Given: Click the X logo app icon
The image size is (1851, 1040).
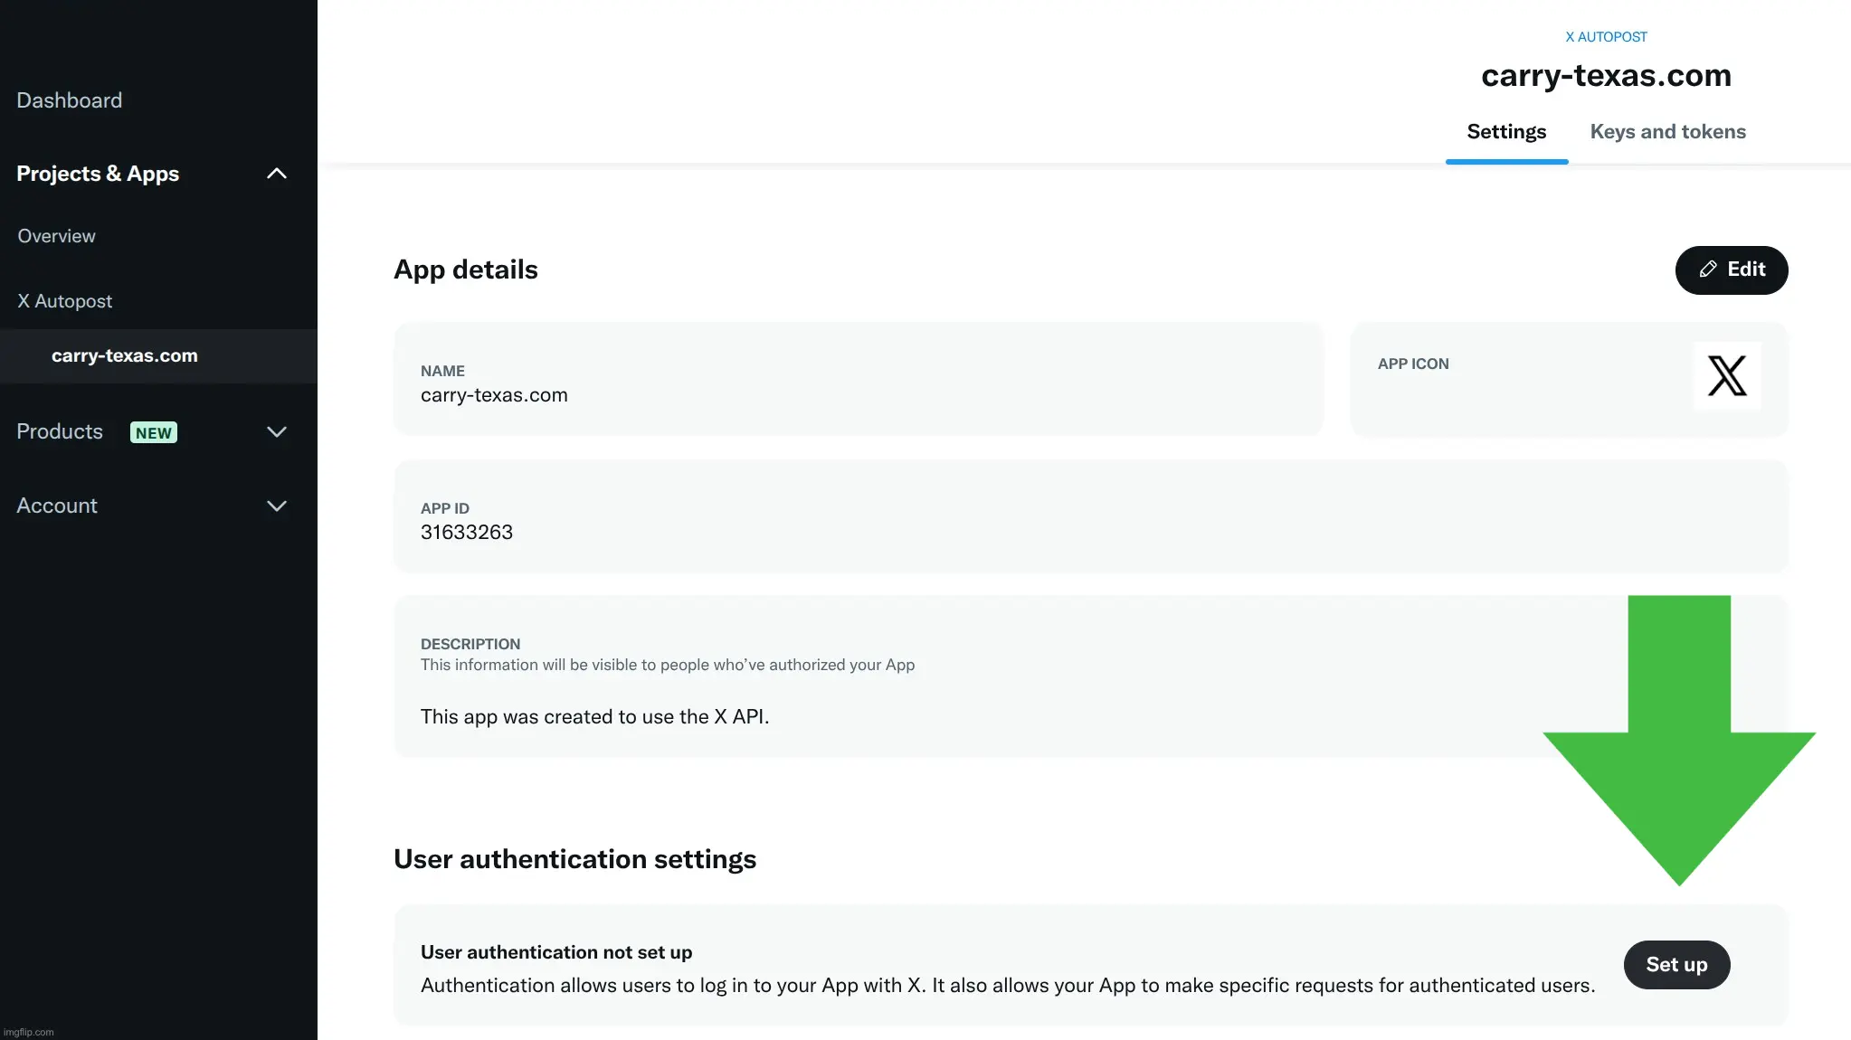Looking at the screenshot, I should (x=1726, y=375).
